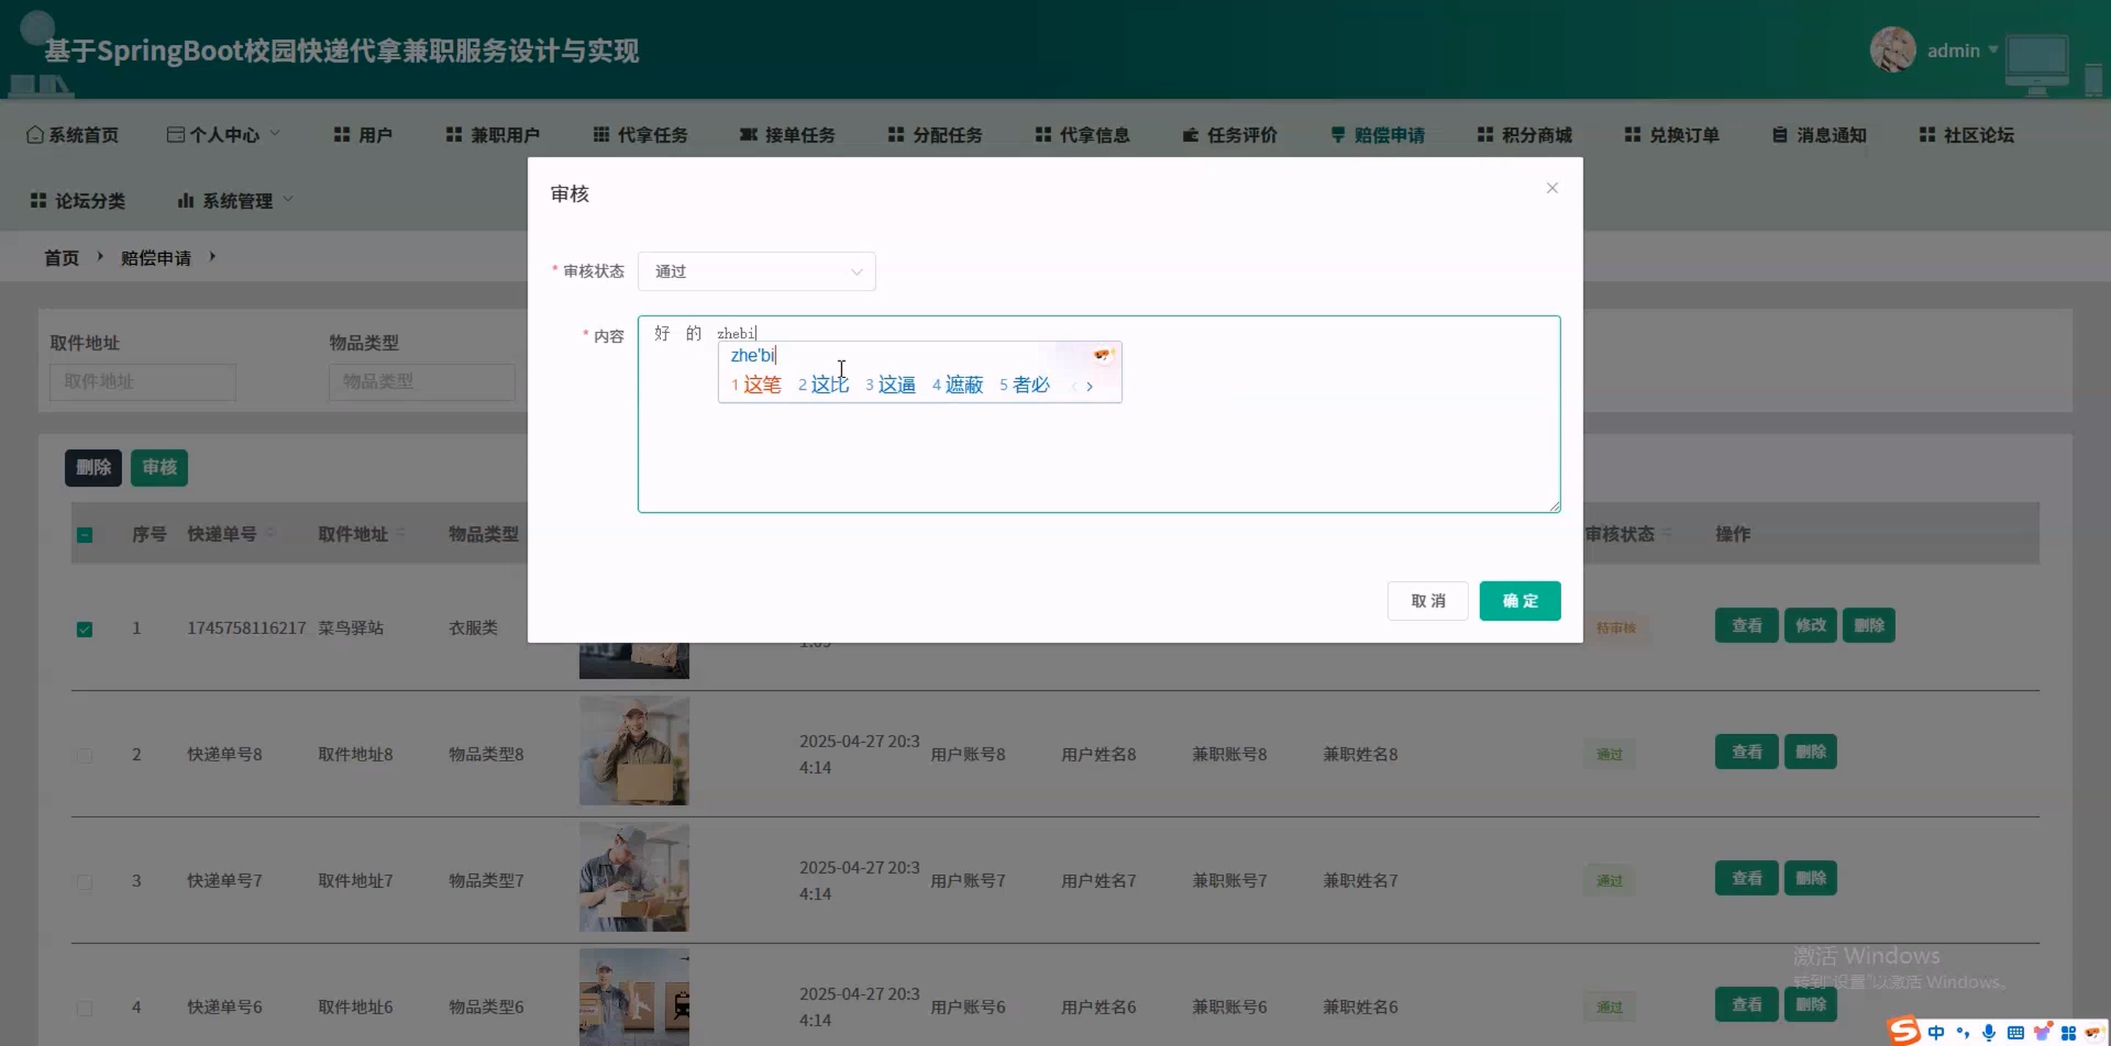Image resolution: width=2111 pixels, height=1046 pixels.
Task: Expand the 系统管理 menu
Action: coord(236,201)
